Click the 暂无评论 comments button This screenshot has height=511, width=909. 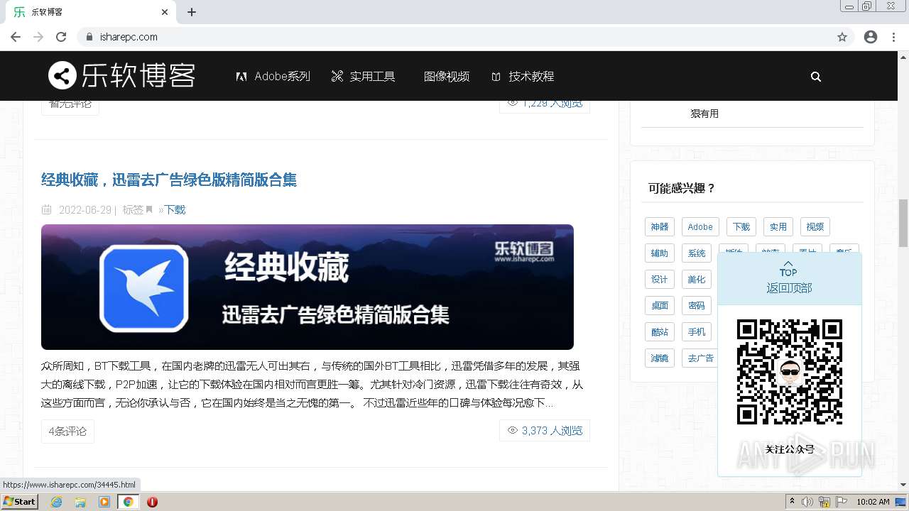(70, 104)
